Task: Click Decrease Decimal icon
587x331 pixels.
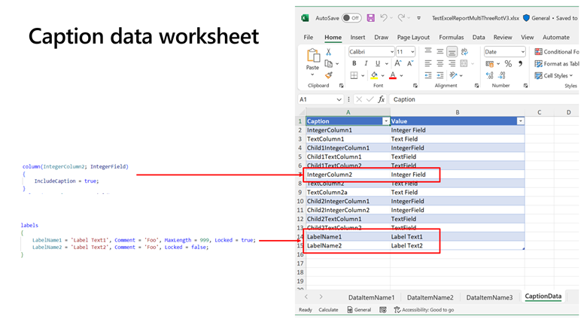Action: click(x=502, y=75)
